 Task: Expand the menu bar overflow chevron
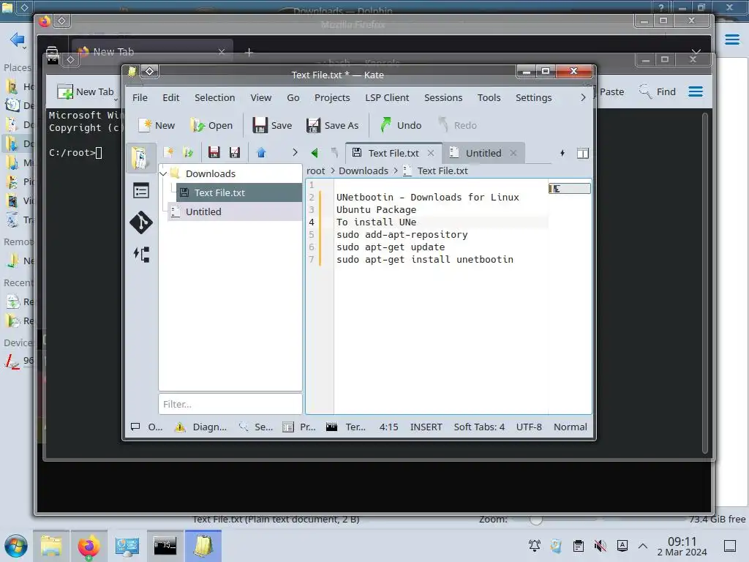coord(583,97)
